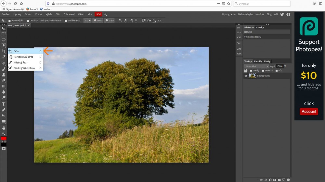This screenshot has height=182, width=325.
Task: Add a raster mask to the layer
Action: (275, 180)
